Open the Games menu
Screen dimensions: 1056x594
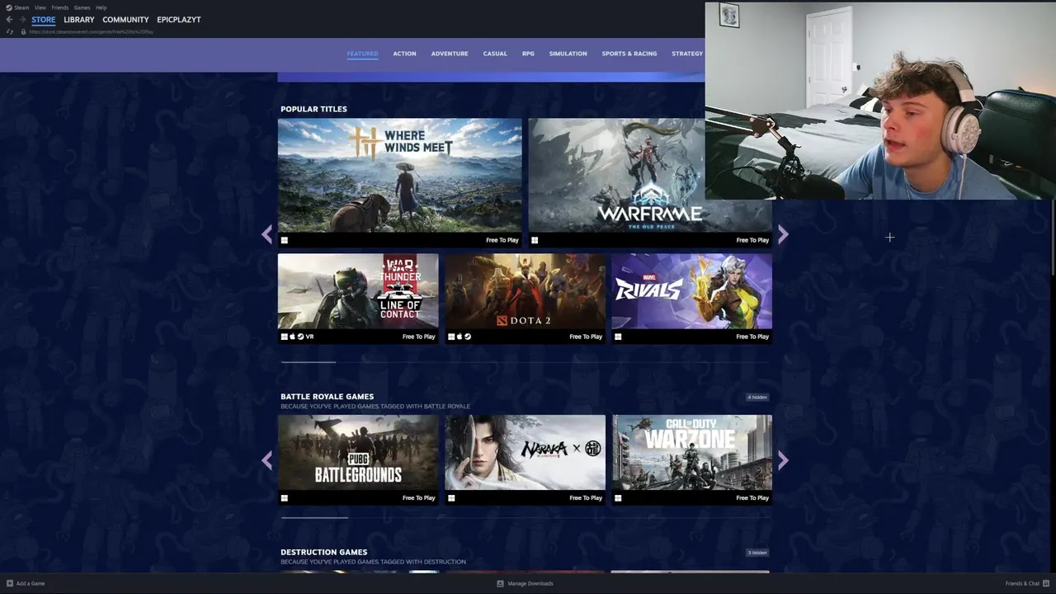[x=82, y=7]
